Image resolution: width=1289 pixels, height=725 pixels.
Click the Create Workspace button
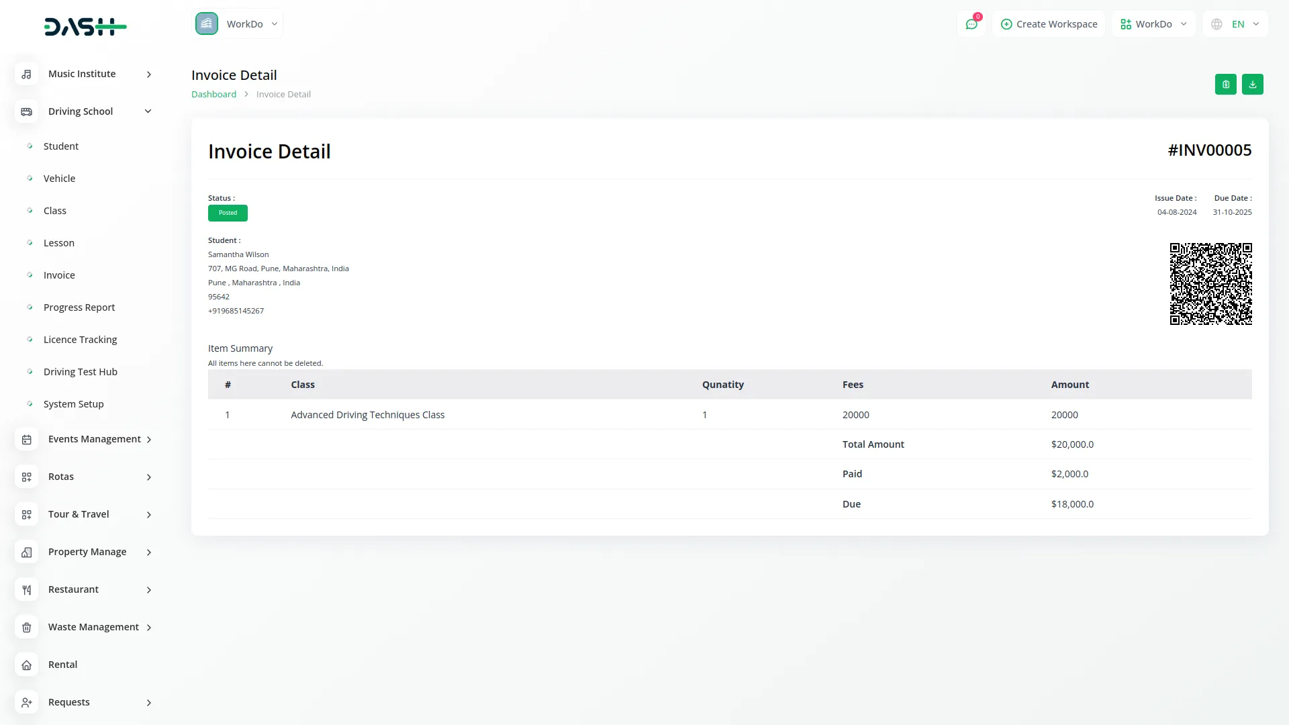click(1049, 24)
